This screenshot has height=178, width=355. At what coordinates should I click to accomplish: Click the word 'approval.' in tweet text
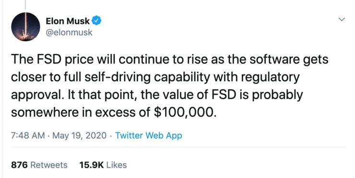click(36, 95)
